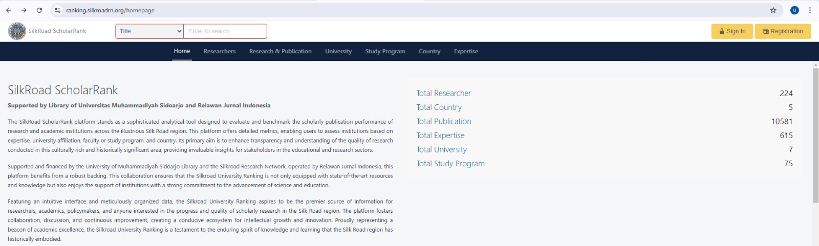Focus the 'Enter to search' field
This screenshot has width=819, height=246.
pos(225,31)
